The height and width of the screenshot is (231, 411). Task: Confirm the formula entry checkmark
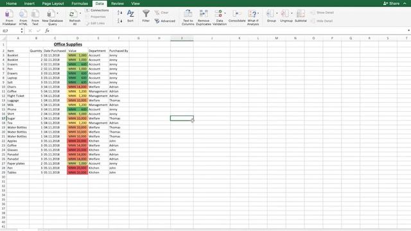(39, 31)
